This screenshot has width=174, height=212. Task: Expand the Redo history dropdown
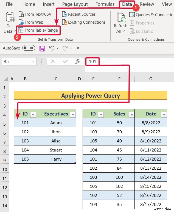coord(71,48)
